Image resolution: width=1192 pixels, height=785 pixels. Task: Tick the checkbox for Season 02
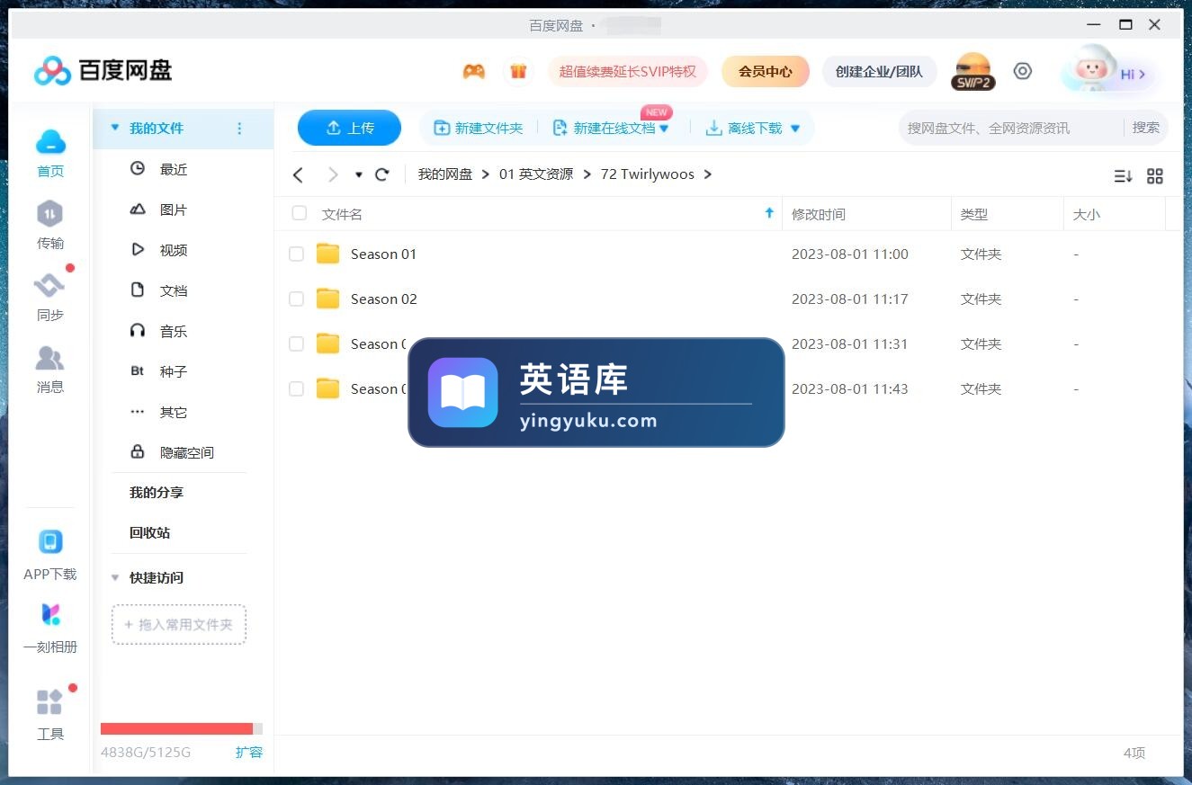click(296, 299)
